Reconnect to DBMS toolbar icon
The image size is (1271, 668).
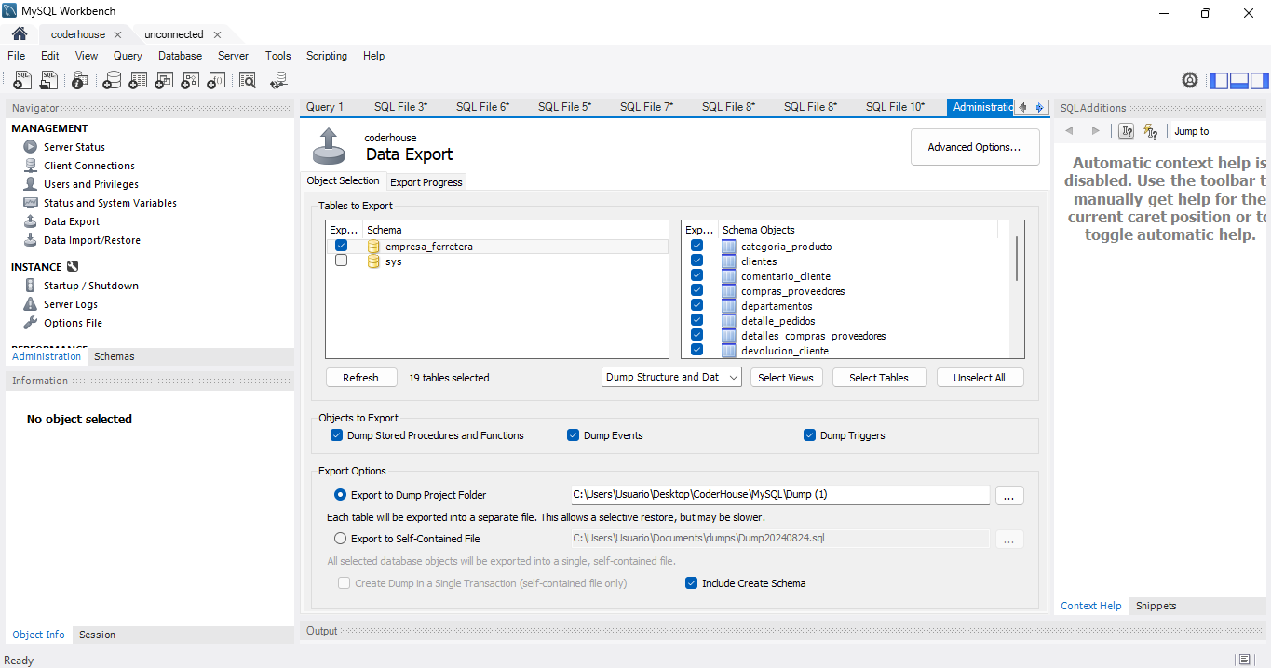(278, 81)
